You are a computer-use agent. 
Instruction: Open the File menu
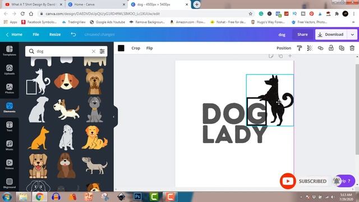pos(36,34)
